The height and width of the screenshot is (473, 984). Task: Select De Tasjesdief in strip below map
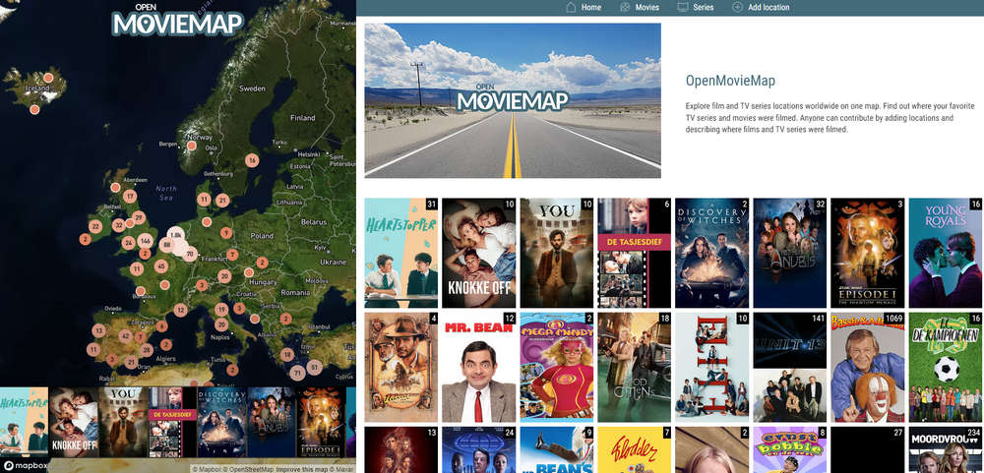172,422
